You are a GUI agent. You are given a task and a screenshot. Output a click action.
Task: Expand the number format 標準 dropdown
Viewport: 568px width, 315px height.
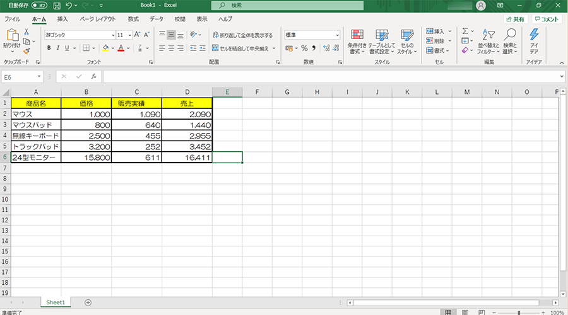click(337, 35)
